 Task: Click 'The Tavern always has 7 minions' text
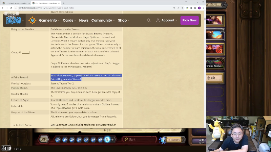coord(69,88)
